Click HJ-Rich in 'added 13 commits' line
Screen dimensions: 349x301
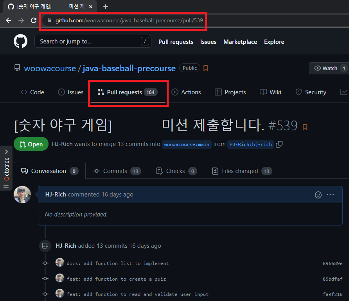66,246
